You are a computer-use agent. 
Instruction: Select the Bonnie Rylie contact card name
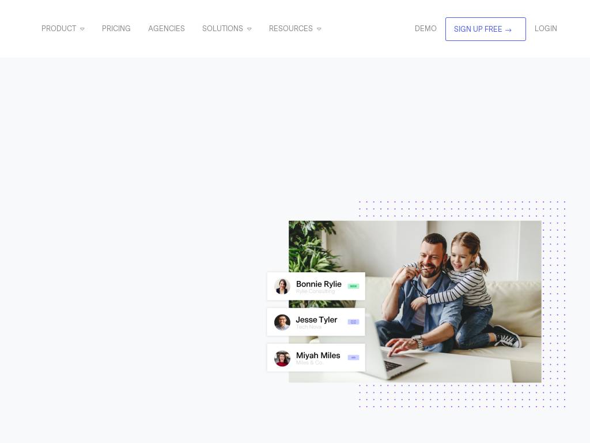point(319,284)
